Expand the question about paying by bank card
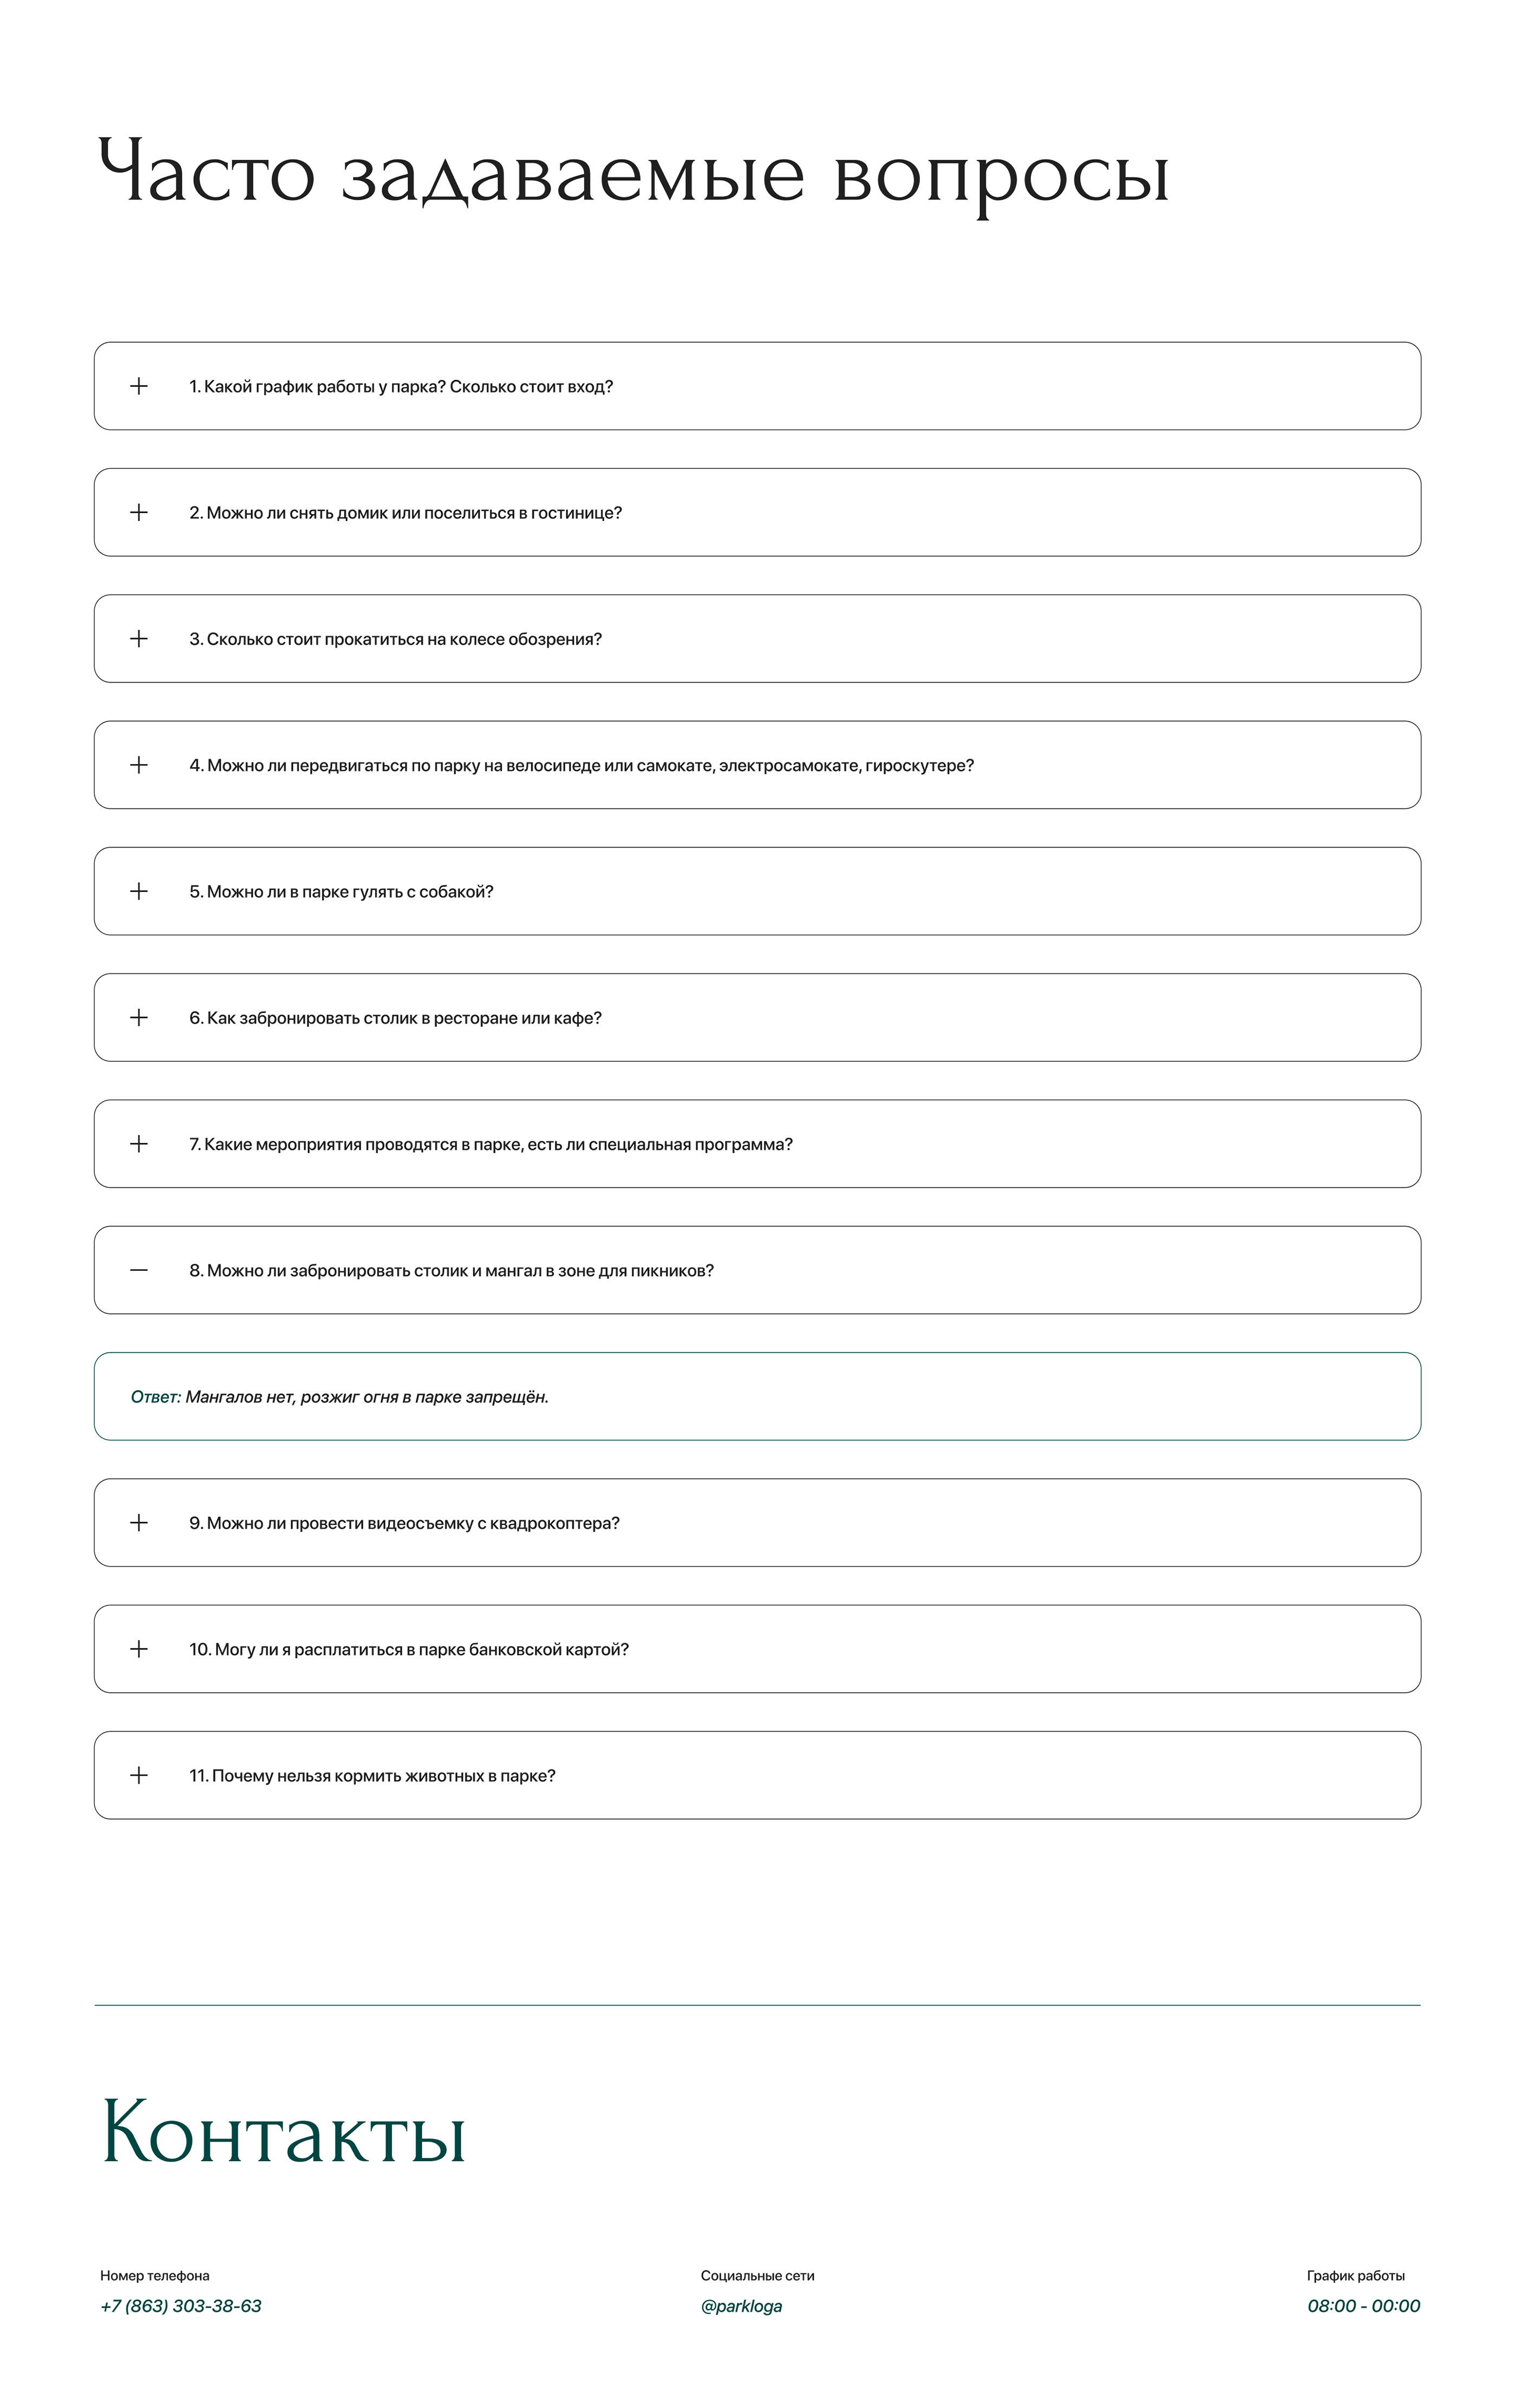This screenshot has width=1516, height=2408. [409, 1650]
